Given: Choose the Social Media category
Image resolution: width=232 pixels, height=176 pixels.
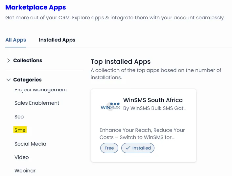Looking at the screenshot, I should (x=30, y=144).
